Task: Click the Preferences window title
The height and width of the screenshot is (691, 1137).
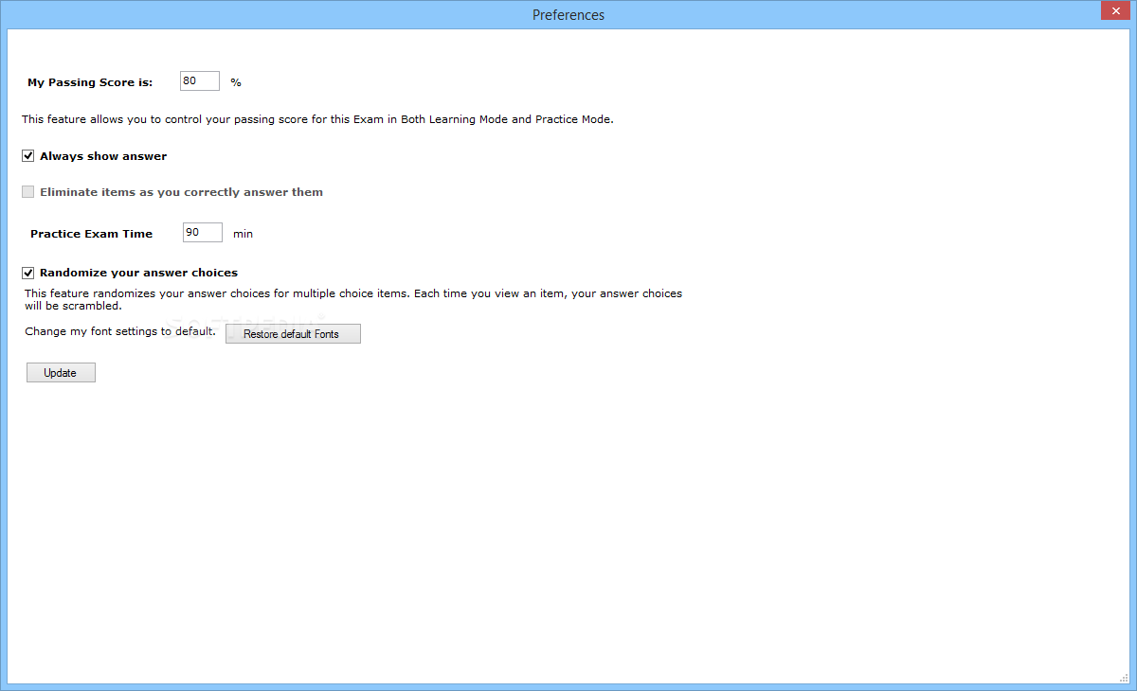Action: [x=568, y=15]
